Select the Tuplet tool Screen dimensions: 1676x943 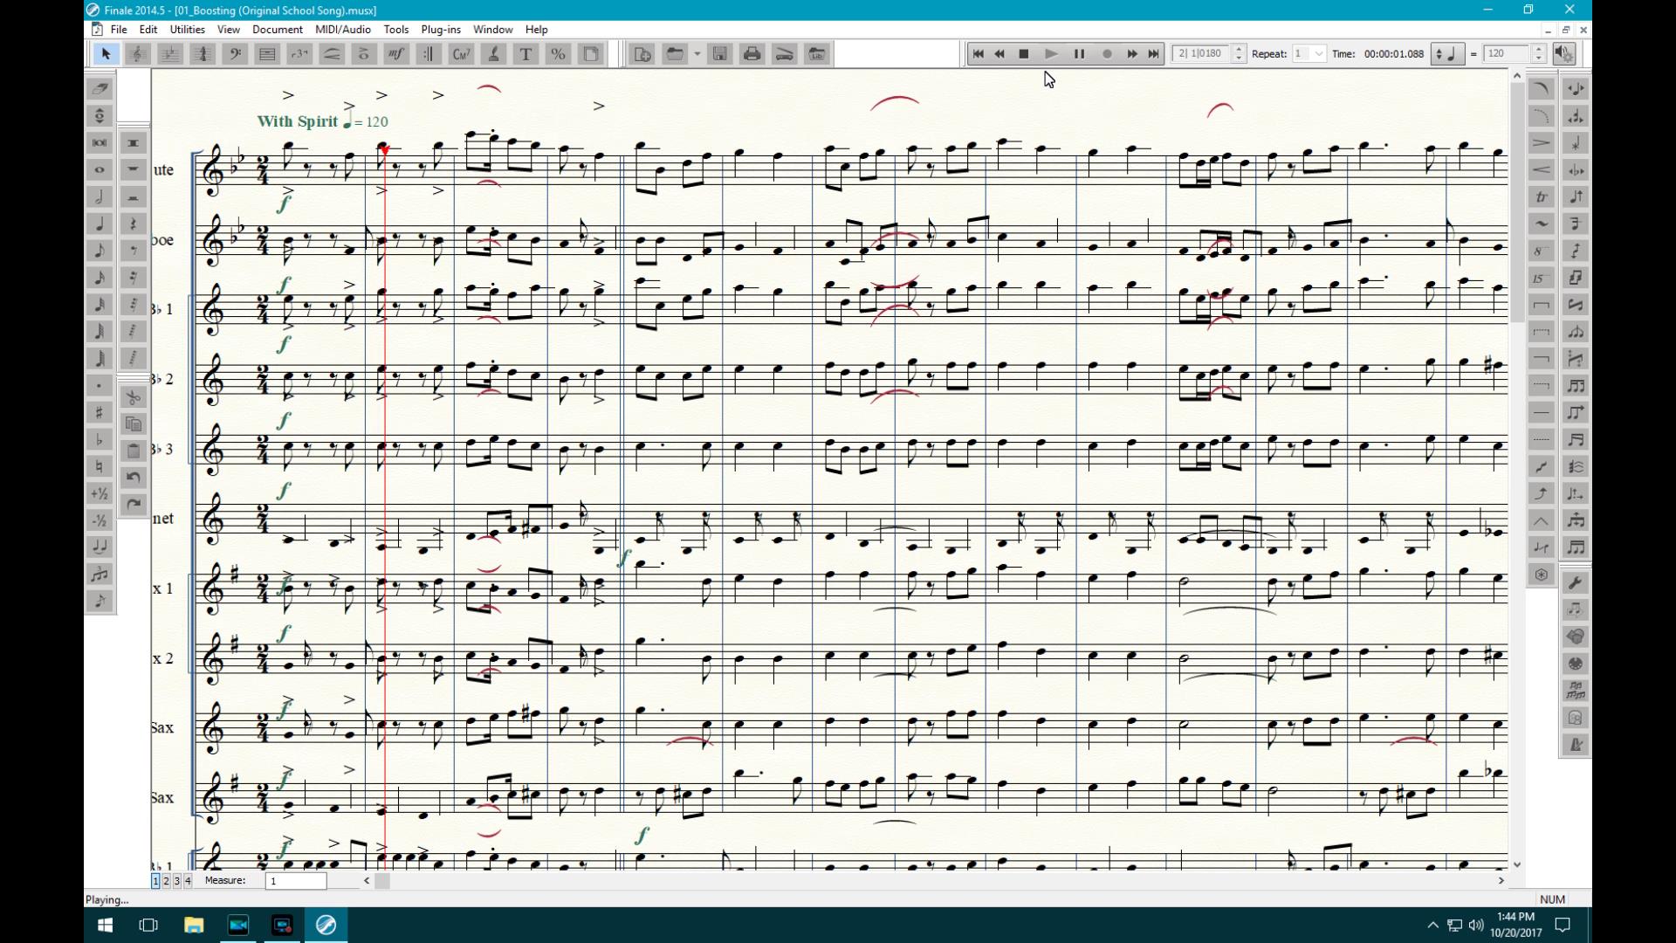[x=299, y=54]
